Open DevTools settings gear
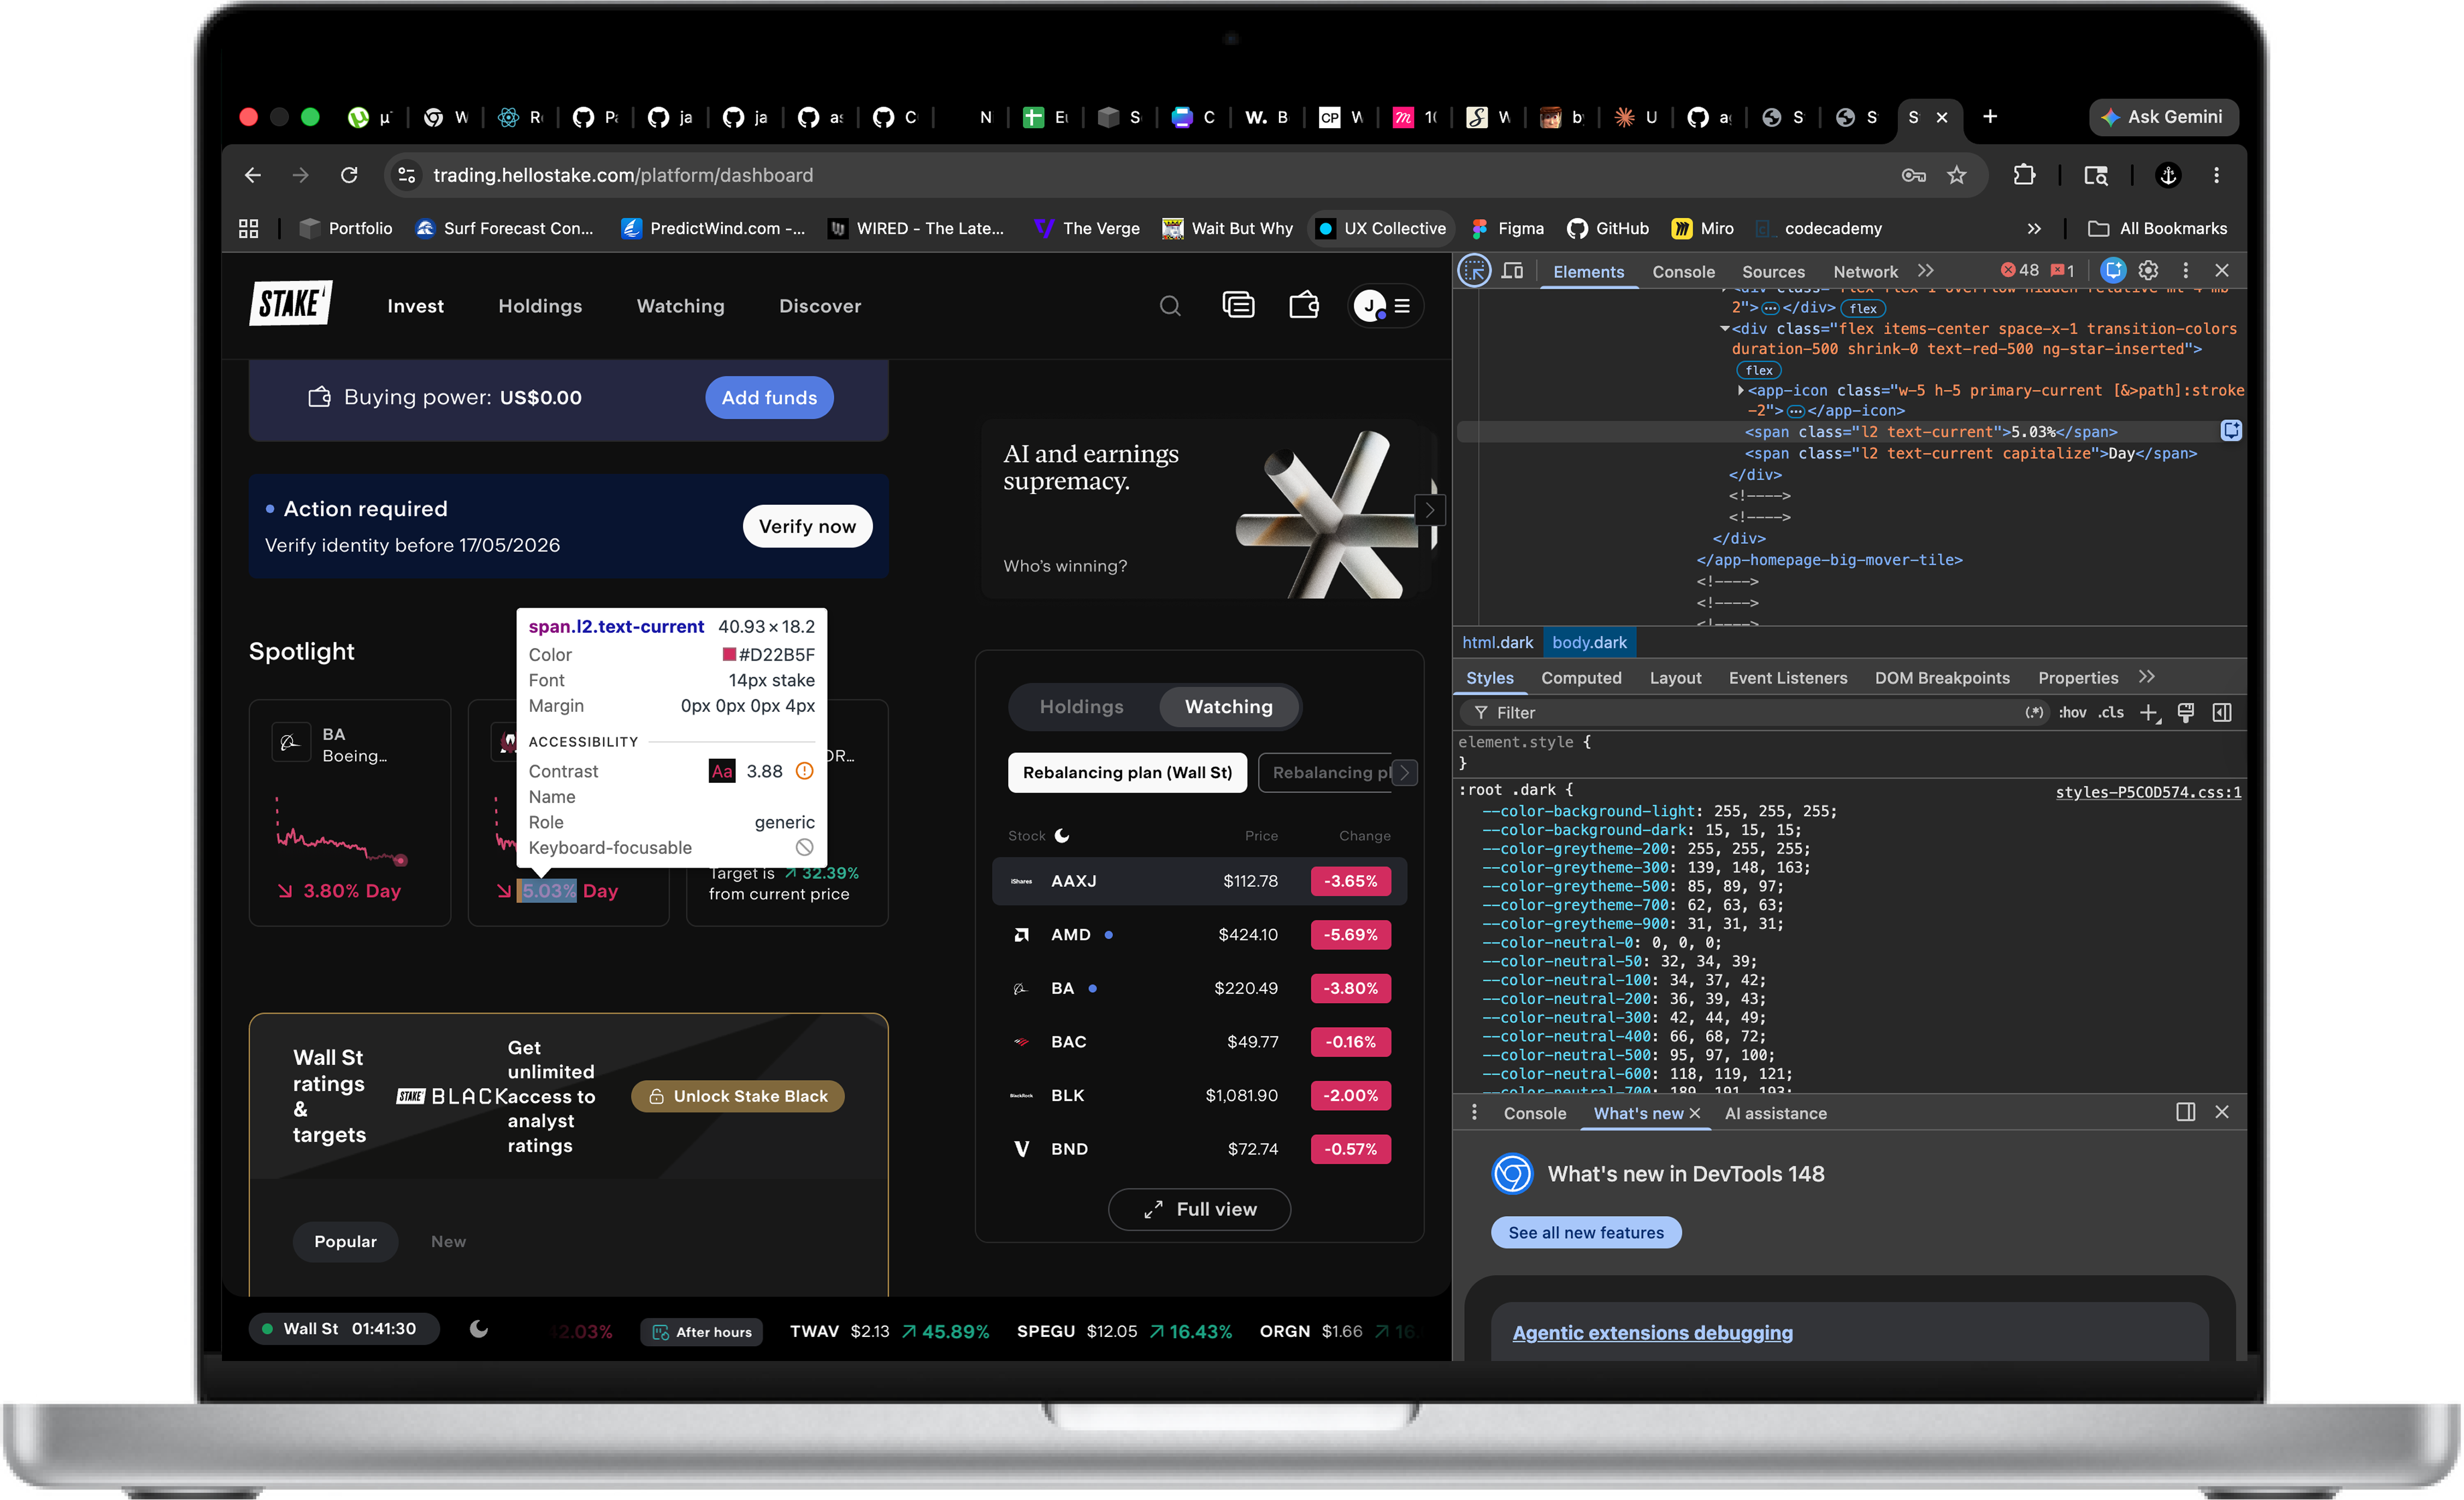Screen dimensions: 2464x1500 pyautogui.click(x=2148, y=270)
